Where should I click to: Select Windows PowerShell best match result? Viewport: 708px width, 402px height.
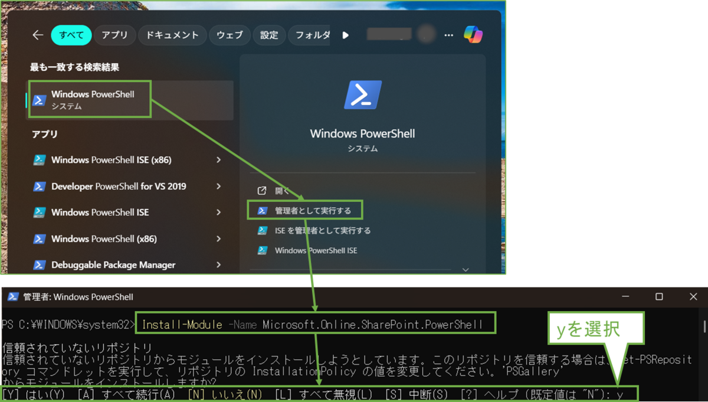tap(130, 100)
